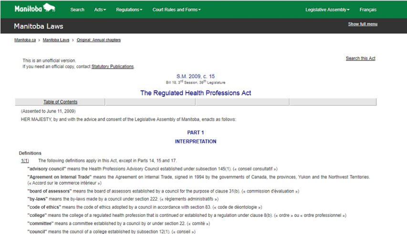Go to Manitoba.ca breadcrumb link
The image size is (407, 234).
[25, 40]
